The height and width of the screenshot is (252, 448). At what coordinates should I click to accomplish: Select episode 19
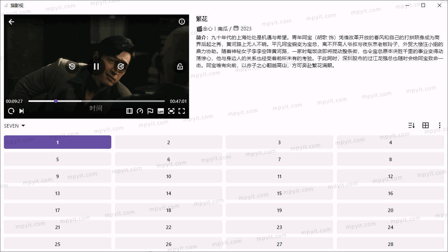tap(280, 210)
